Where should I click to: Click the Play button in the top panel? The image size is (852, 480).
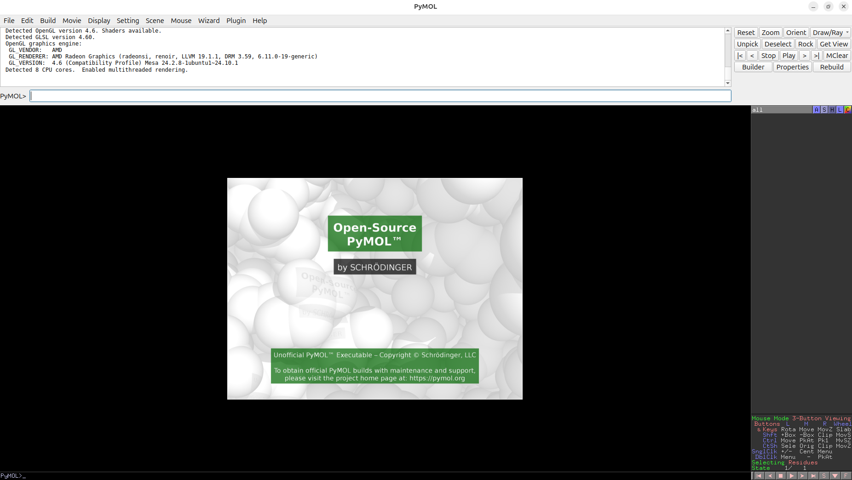(x=789, y=56)
